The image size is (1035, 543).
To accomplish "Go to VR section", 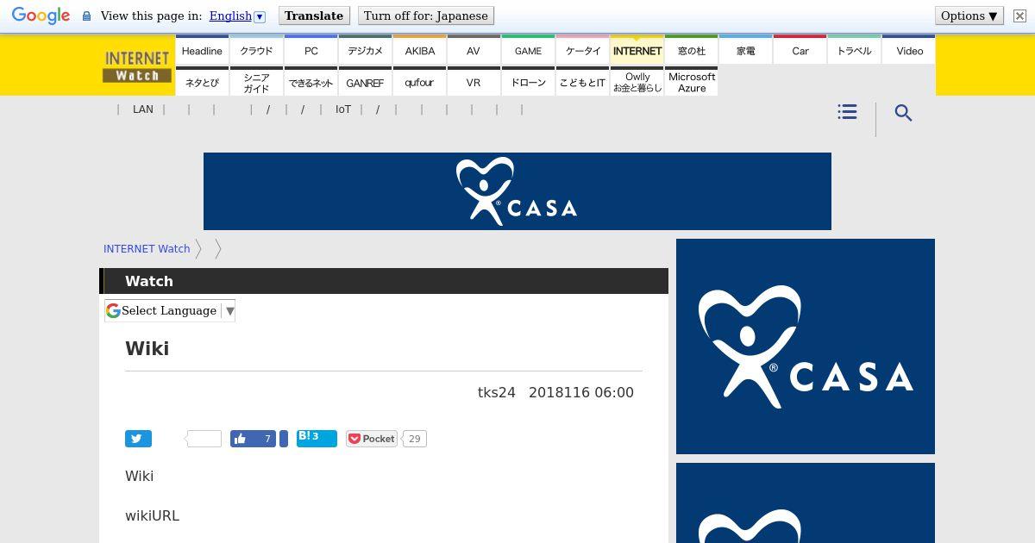I will (x=474, y=82).
